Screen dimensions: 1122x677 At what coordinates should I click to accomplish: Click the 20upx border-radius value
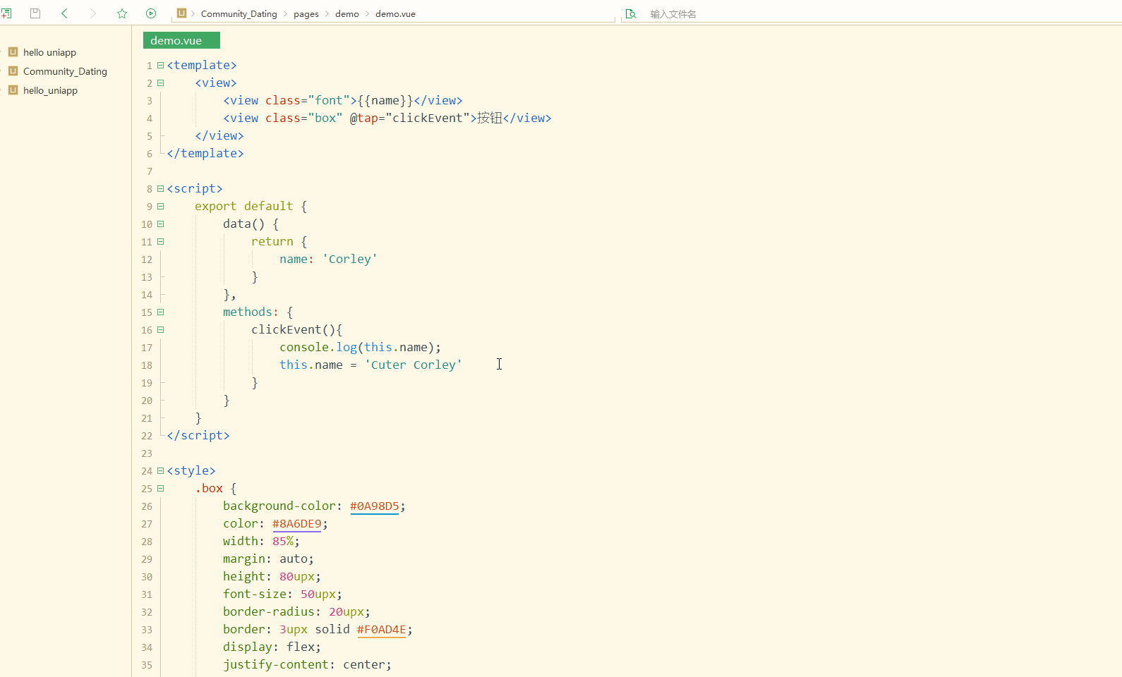coord(346,611)
